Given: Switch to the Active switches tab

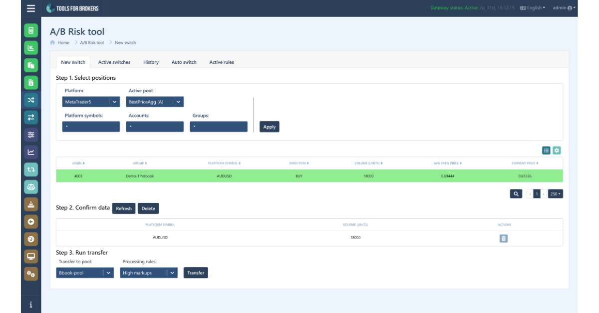Looking at the screenshot, I should point(114,62).
